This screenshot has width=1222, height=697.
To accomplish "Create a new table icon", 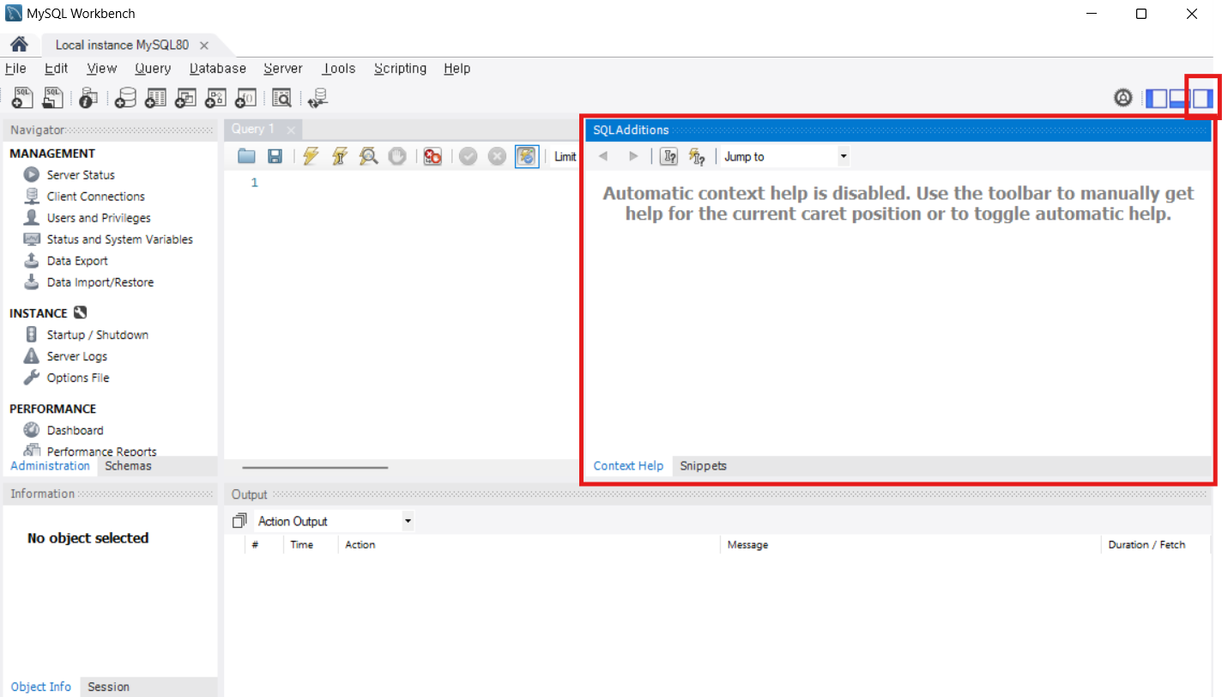I will [155, 98].
